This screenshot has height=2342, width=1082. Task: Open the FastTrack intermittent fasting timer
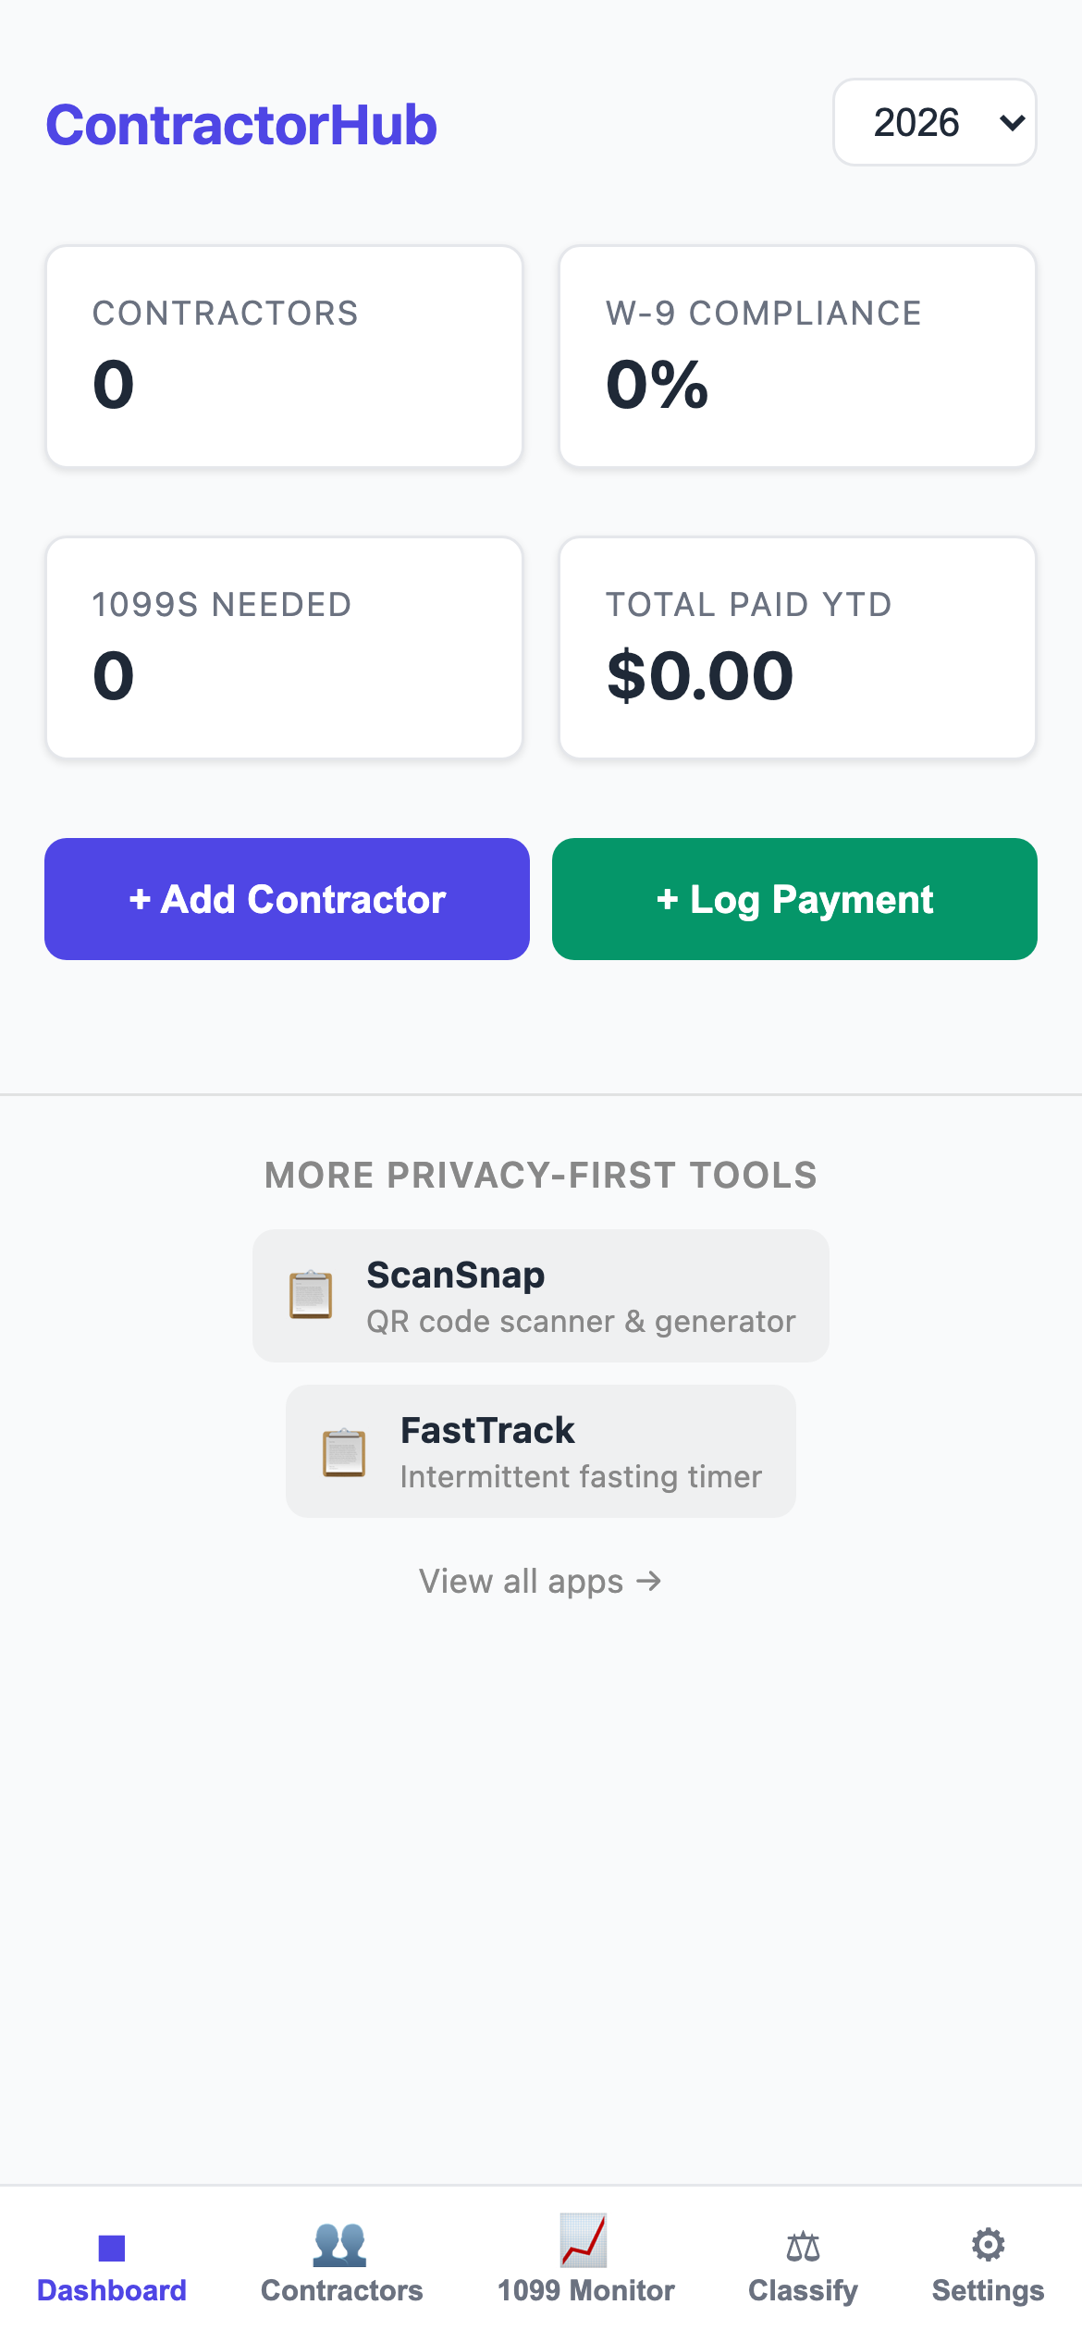tap(541, 1451)
